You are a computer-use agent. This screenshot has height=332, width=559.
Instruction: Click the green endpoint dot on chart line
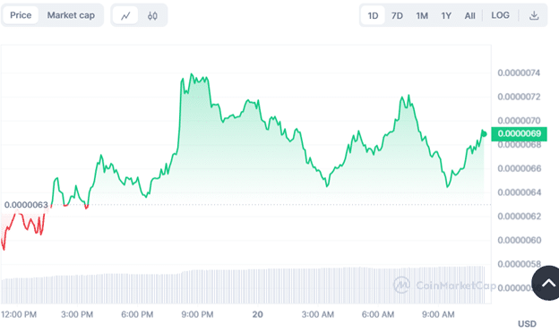484,134
